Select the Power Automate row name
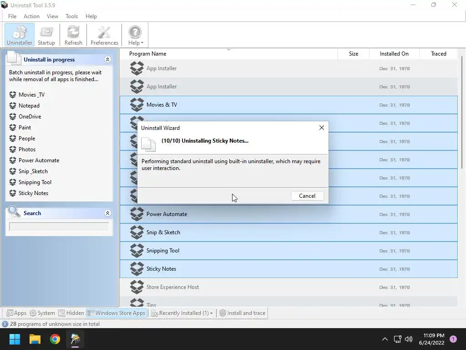 pos(167,214)
